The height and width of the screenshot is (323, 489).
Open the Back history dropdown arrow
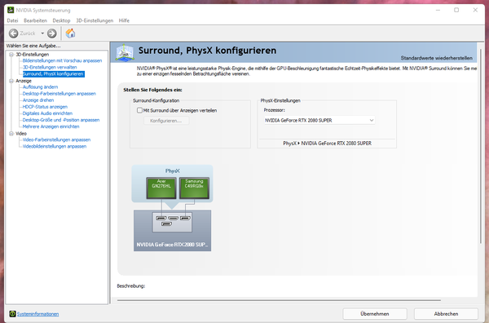click(x=42, y=33)
